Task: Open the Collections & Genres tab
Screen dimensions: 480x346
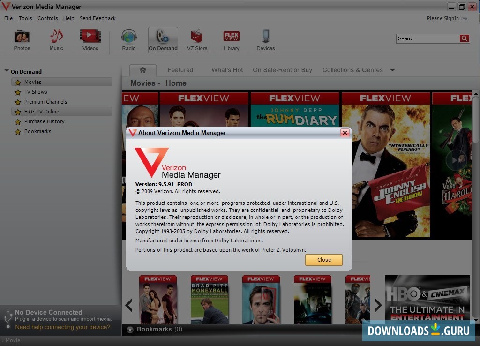Action: pyautogui.click(x=352, y=70)
